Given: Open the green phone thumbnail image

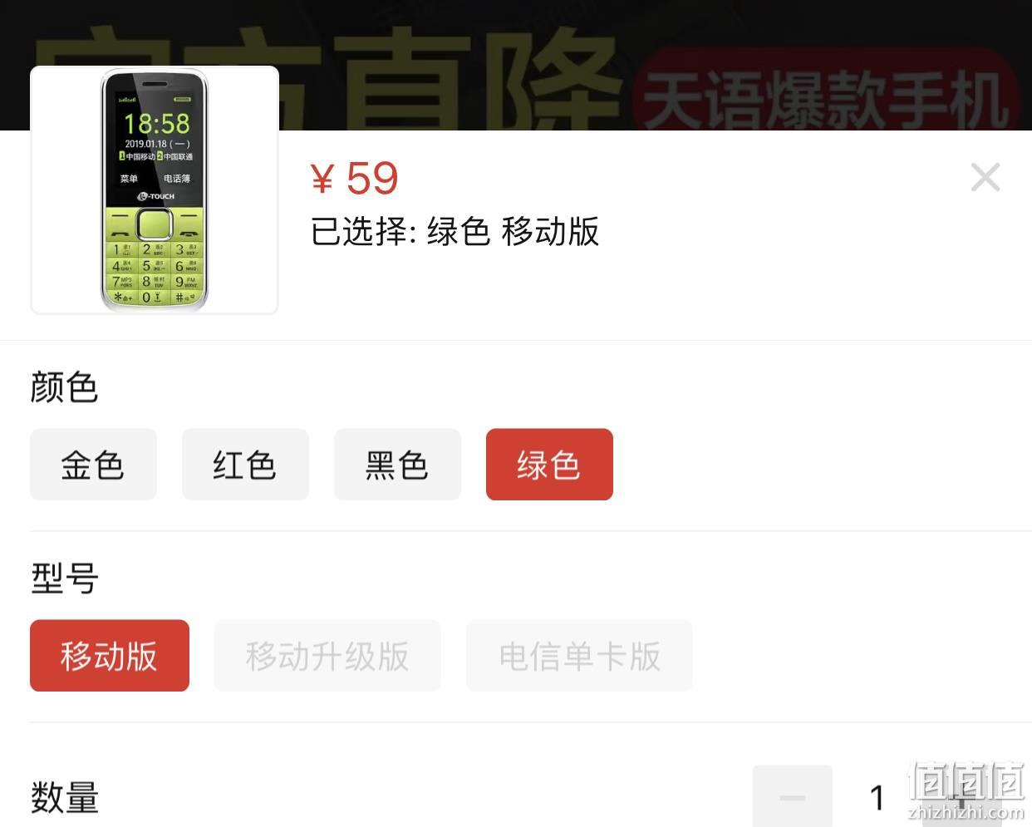Looking at the screenshot, I should tap(155, 190).
